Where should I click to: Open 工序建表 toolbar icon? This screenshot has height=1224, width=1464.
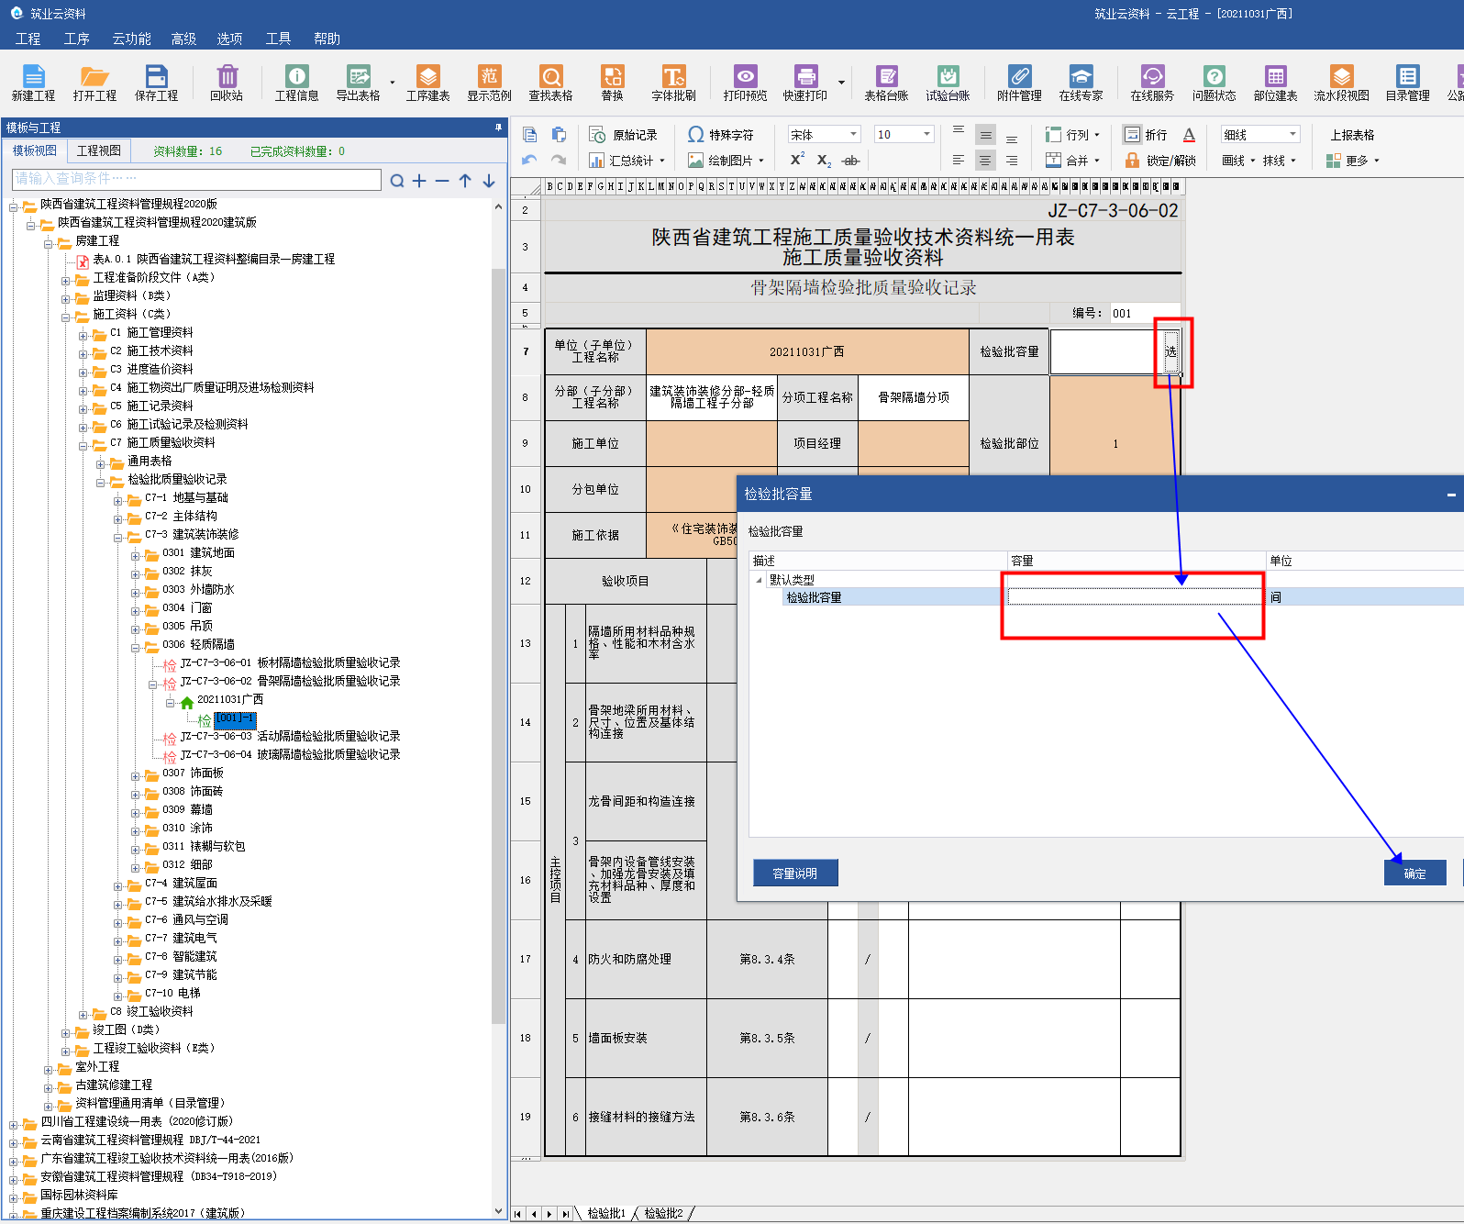[x=427, y=83]
